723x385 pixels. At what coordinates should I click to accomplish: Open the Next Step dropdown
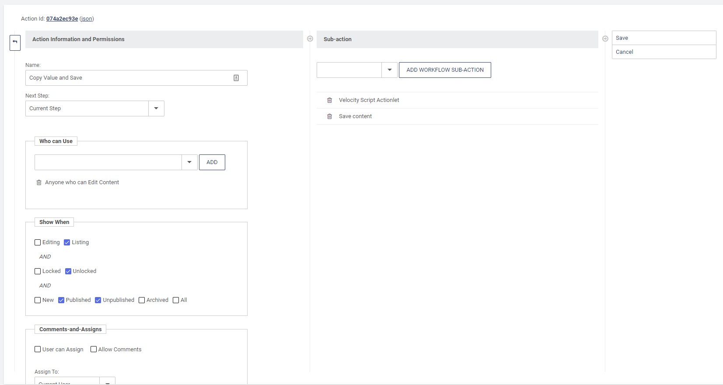tap(156, 108)
